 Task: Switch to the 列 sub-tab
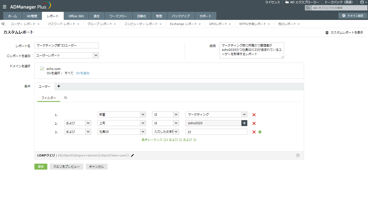point(66,98)
